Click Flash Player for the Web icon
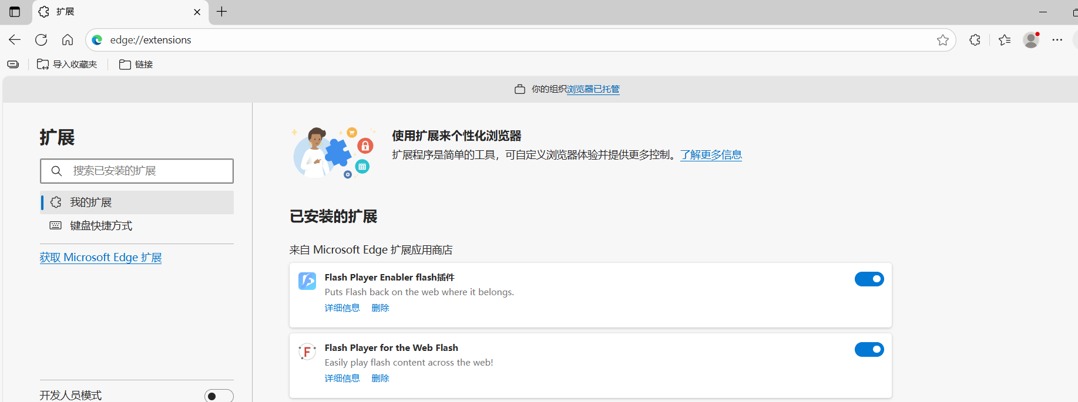This screenshot has width=1078, height=402. tap(307, 352)
